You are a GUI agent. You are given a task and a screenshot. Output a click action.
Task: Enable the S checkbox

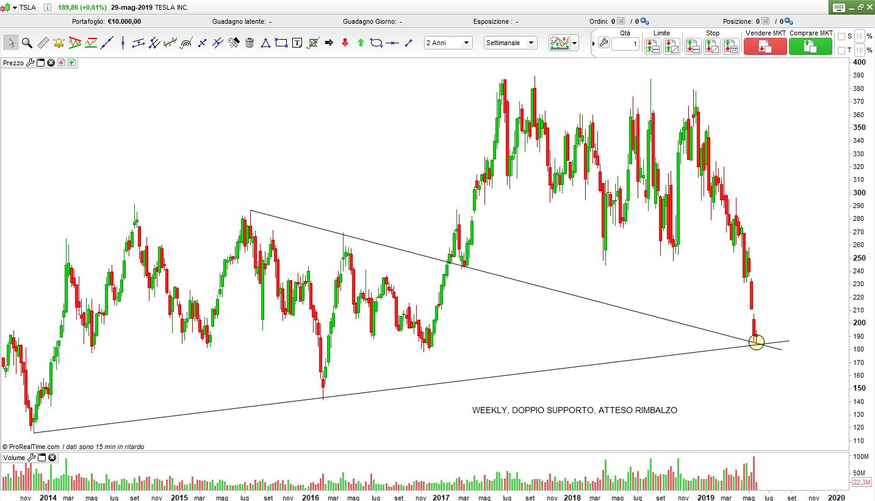click(x=841, y=36)
